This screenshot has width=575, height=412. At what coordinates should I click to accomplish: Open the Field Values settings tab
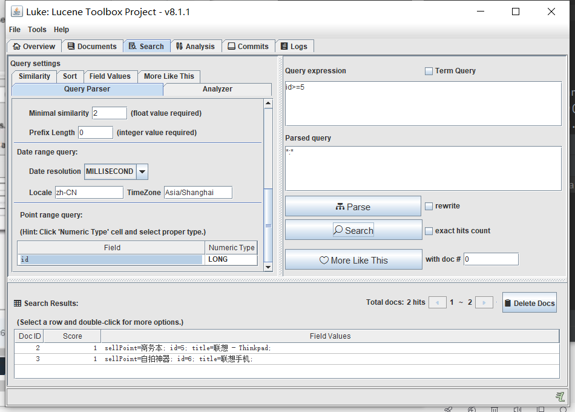[110, 76]
